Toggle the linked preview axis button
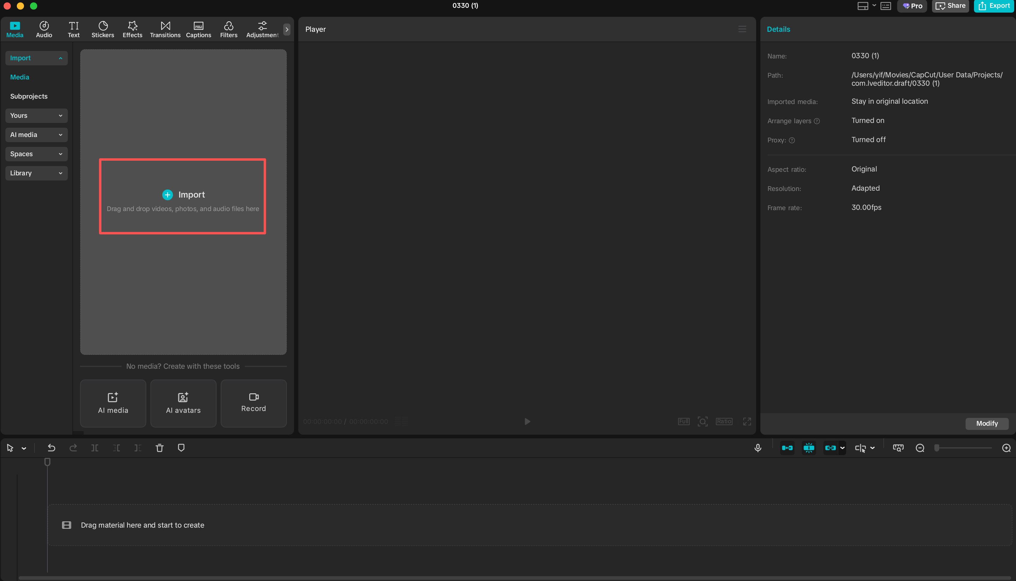Image resolution: width=1016 pixels, height=581 pixels. 831,448
